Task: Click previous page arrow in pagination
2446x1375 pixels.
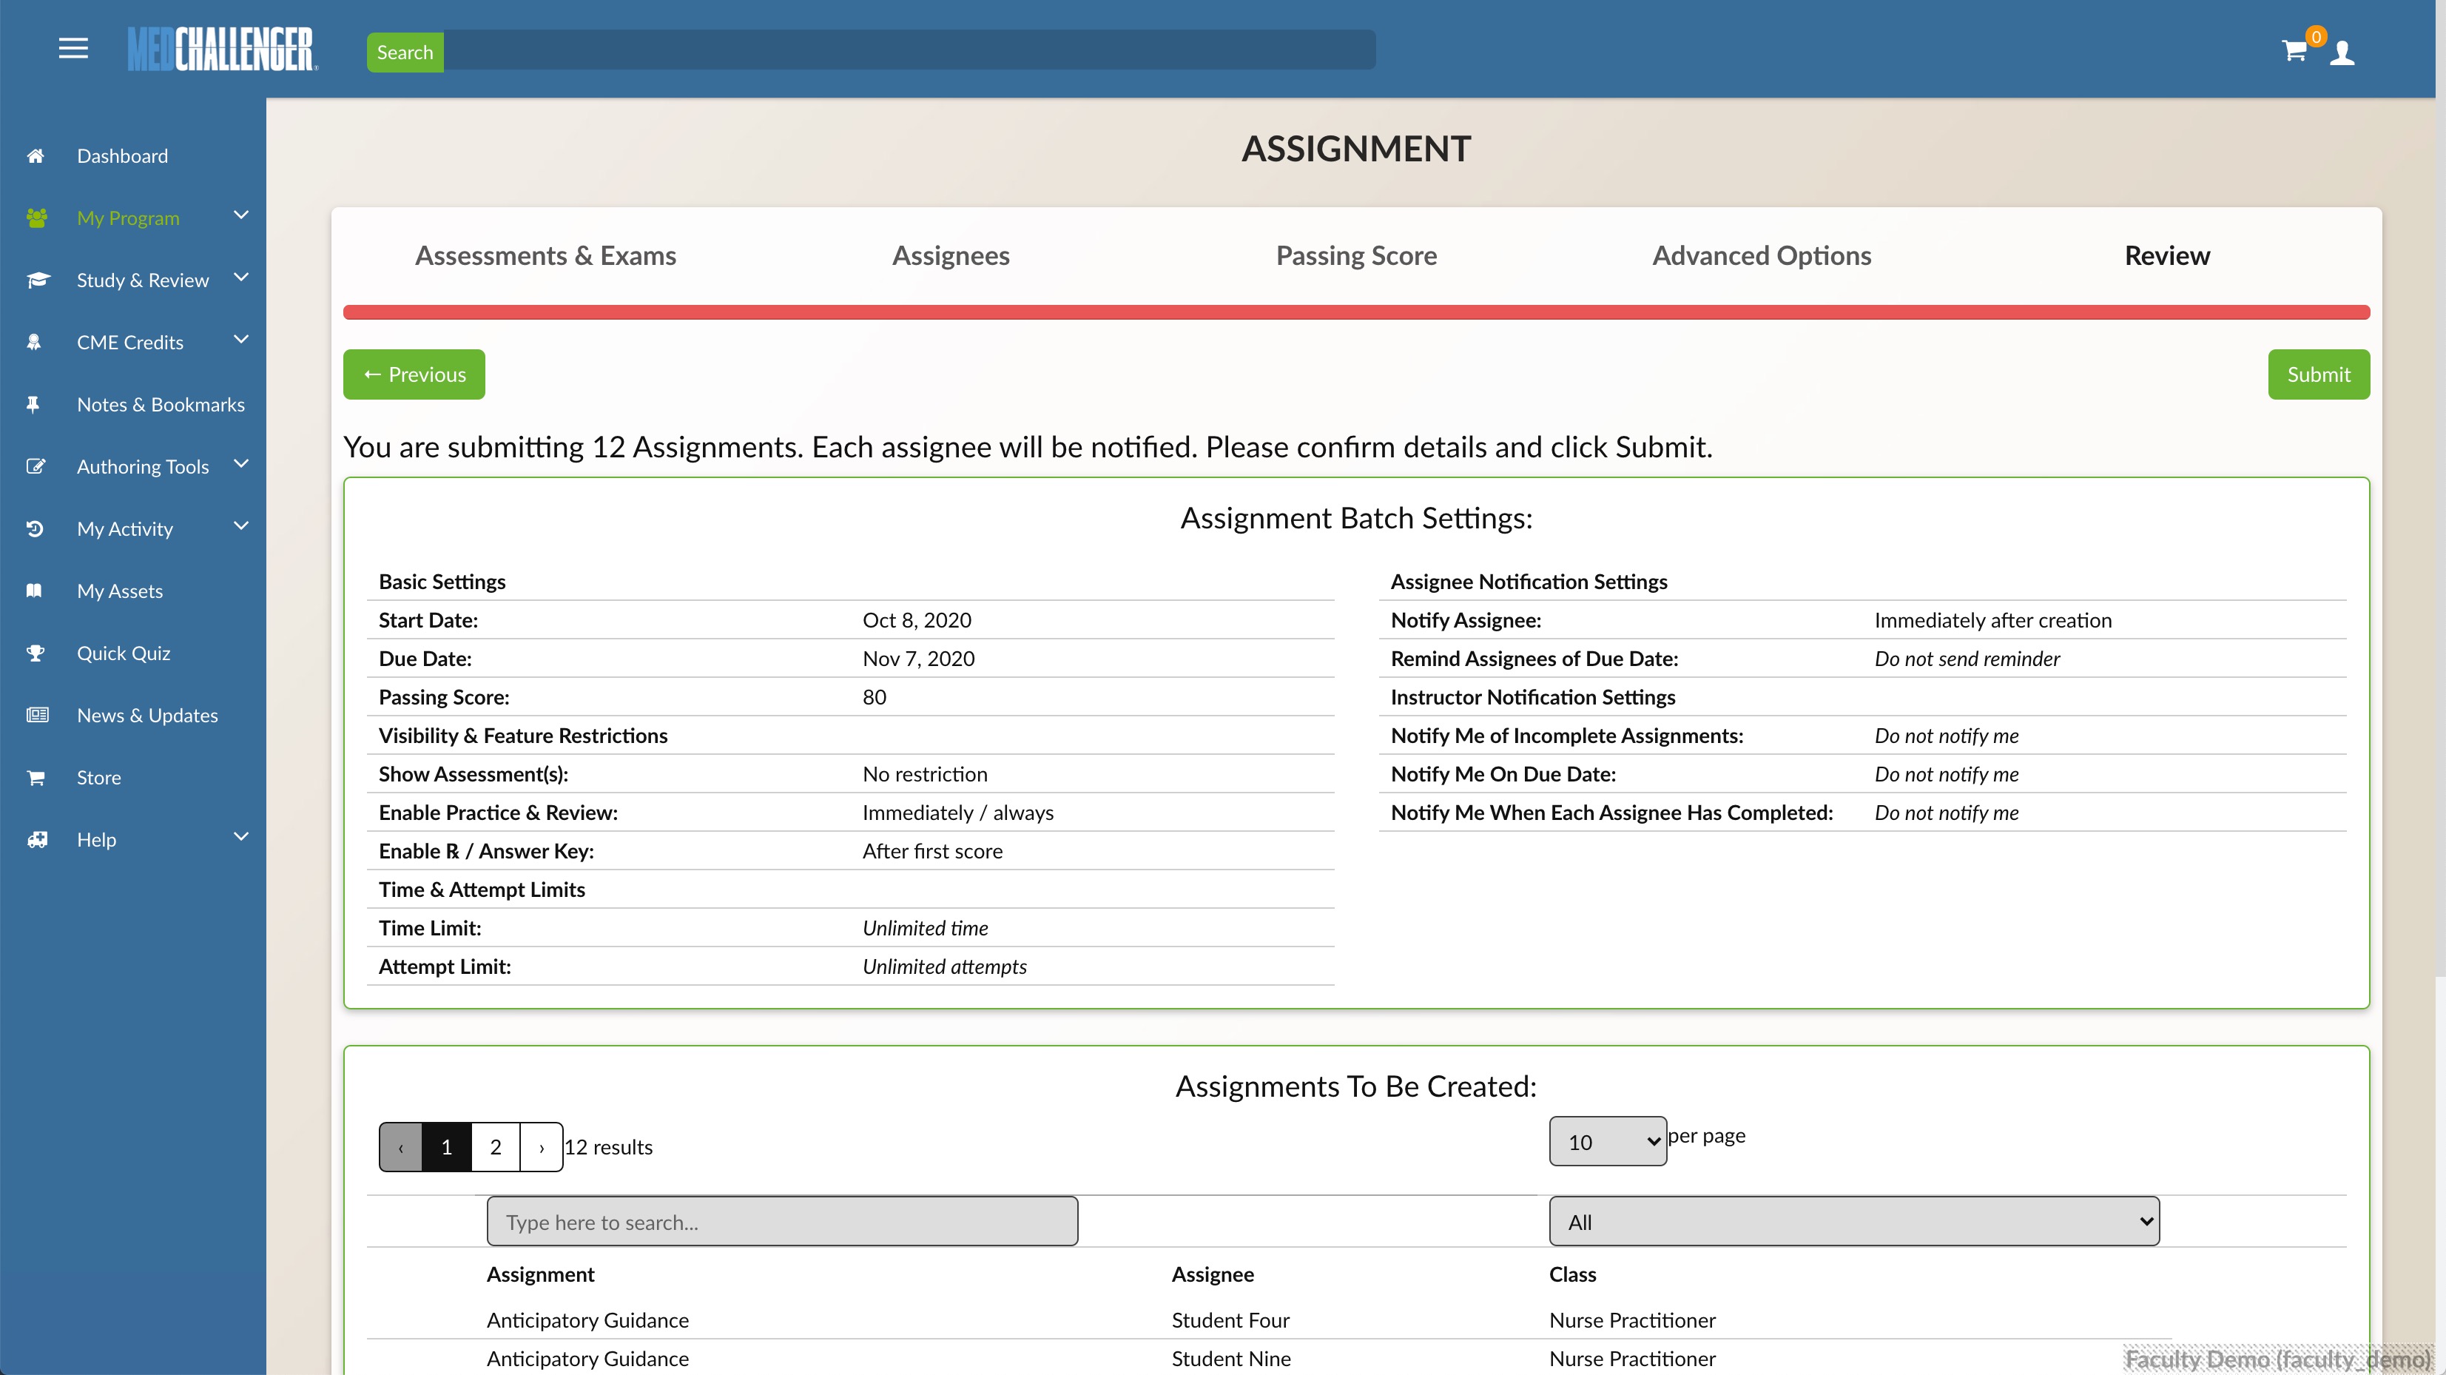Action: (x=401, y=1147)
